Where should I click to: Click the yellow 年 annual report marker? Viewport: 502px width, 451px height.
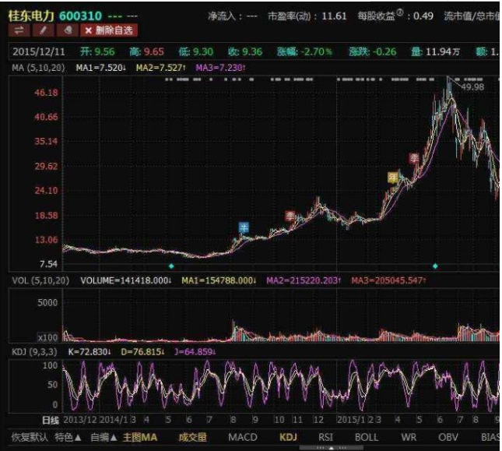393,178
